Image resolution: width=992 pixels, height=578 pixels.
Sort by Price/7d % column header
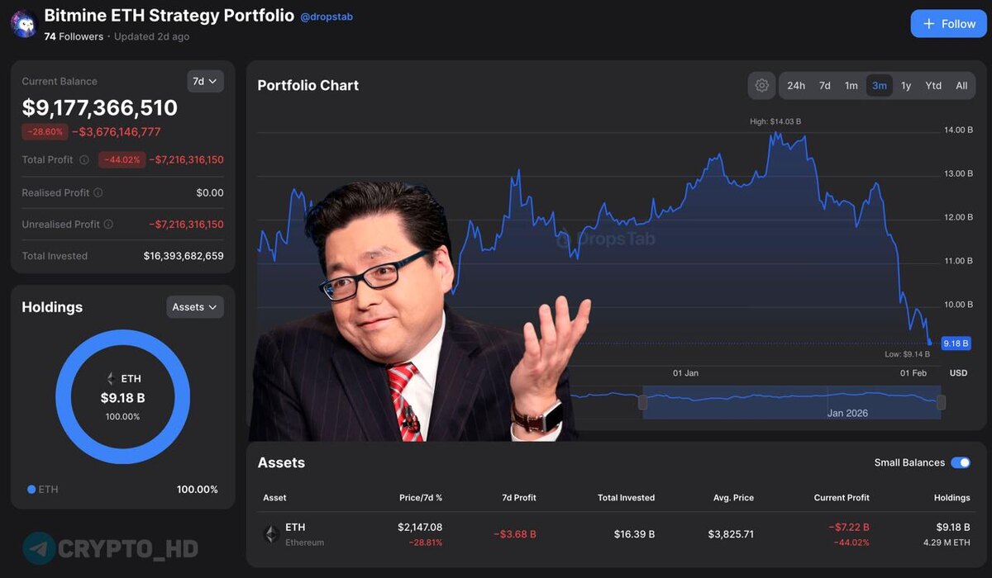[x=420, y=498]
